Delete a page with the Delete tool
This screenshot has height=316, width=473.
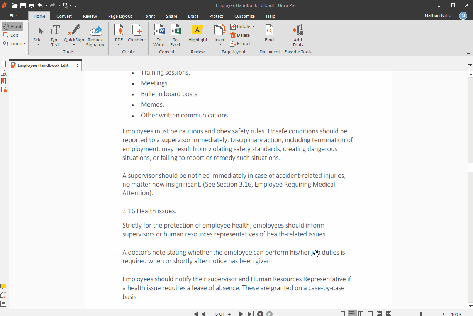tap(240, 35)
